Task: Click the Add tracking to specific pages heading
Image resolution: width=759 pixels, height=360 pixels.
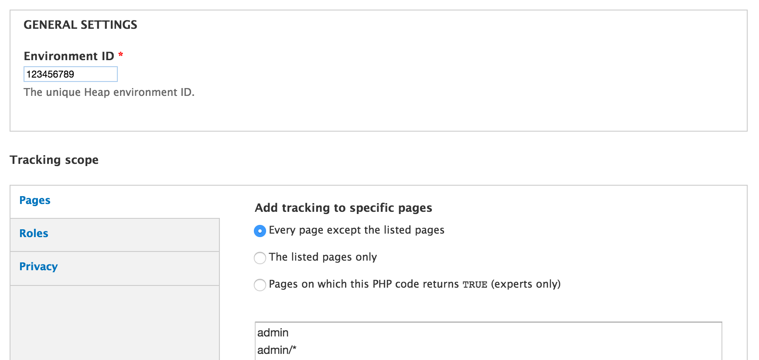Action: point(343,208)
